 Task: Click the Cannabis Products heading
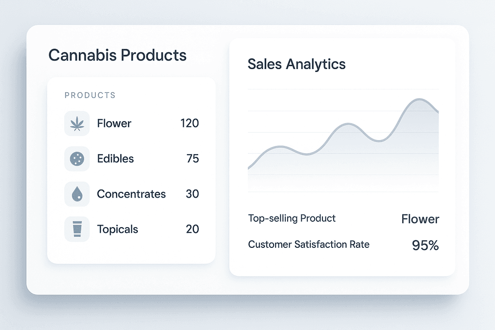click(117, 55)
